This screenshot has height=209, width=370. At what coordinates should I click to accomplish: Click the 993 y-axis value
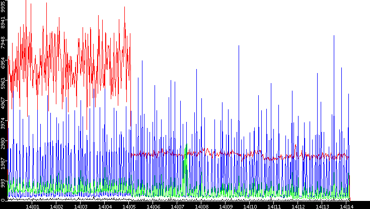pyautogui.click(x=3, y=183)
